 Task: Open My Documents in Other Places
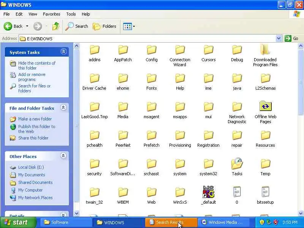pyautogui.click(x=32, y=175)
